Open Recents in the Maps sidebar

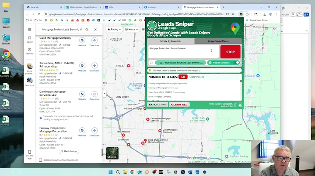30,51
